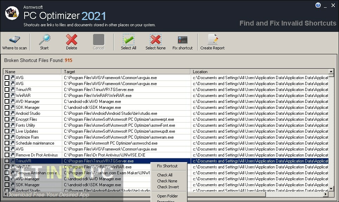Select target path ending asmwerpt.exe
The height and width of the screenshot is (202, 339).
(119, 119)
